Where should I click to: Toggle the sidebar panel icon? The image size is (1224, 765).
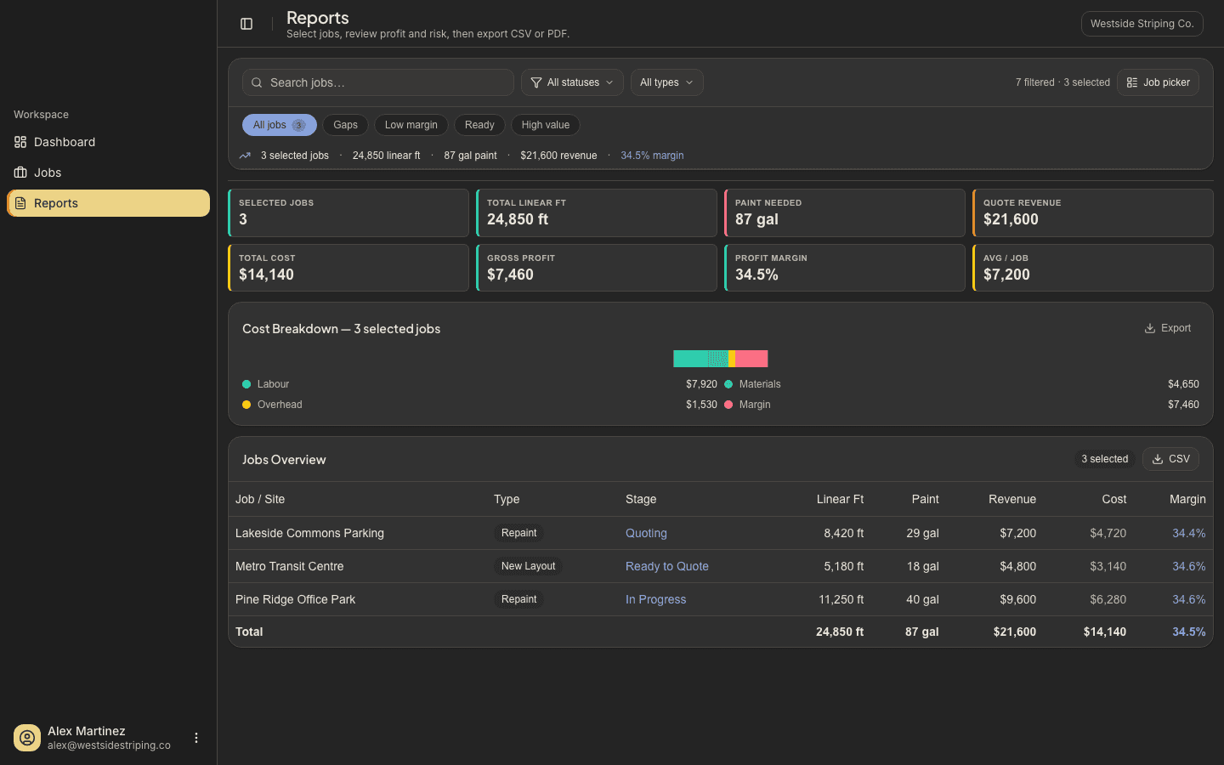click(x=246, y=24)
